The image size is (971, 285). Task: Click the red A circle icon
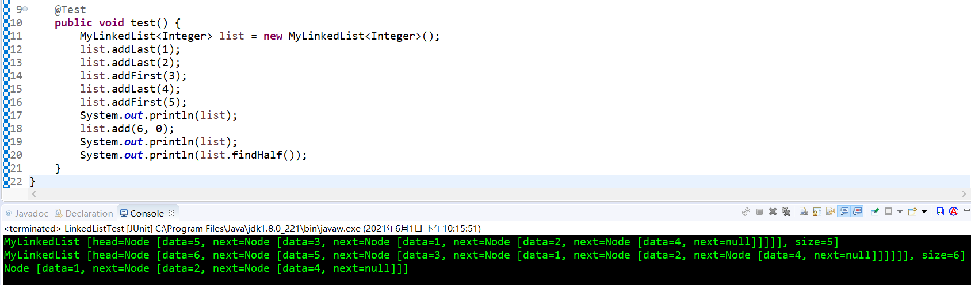[x=953, y=211]
